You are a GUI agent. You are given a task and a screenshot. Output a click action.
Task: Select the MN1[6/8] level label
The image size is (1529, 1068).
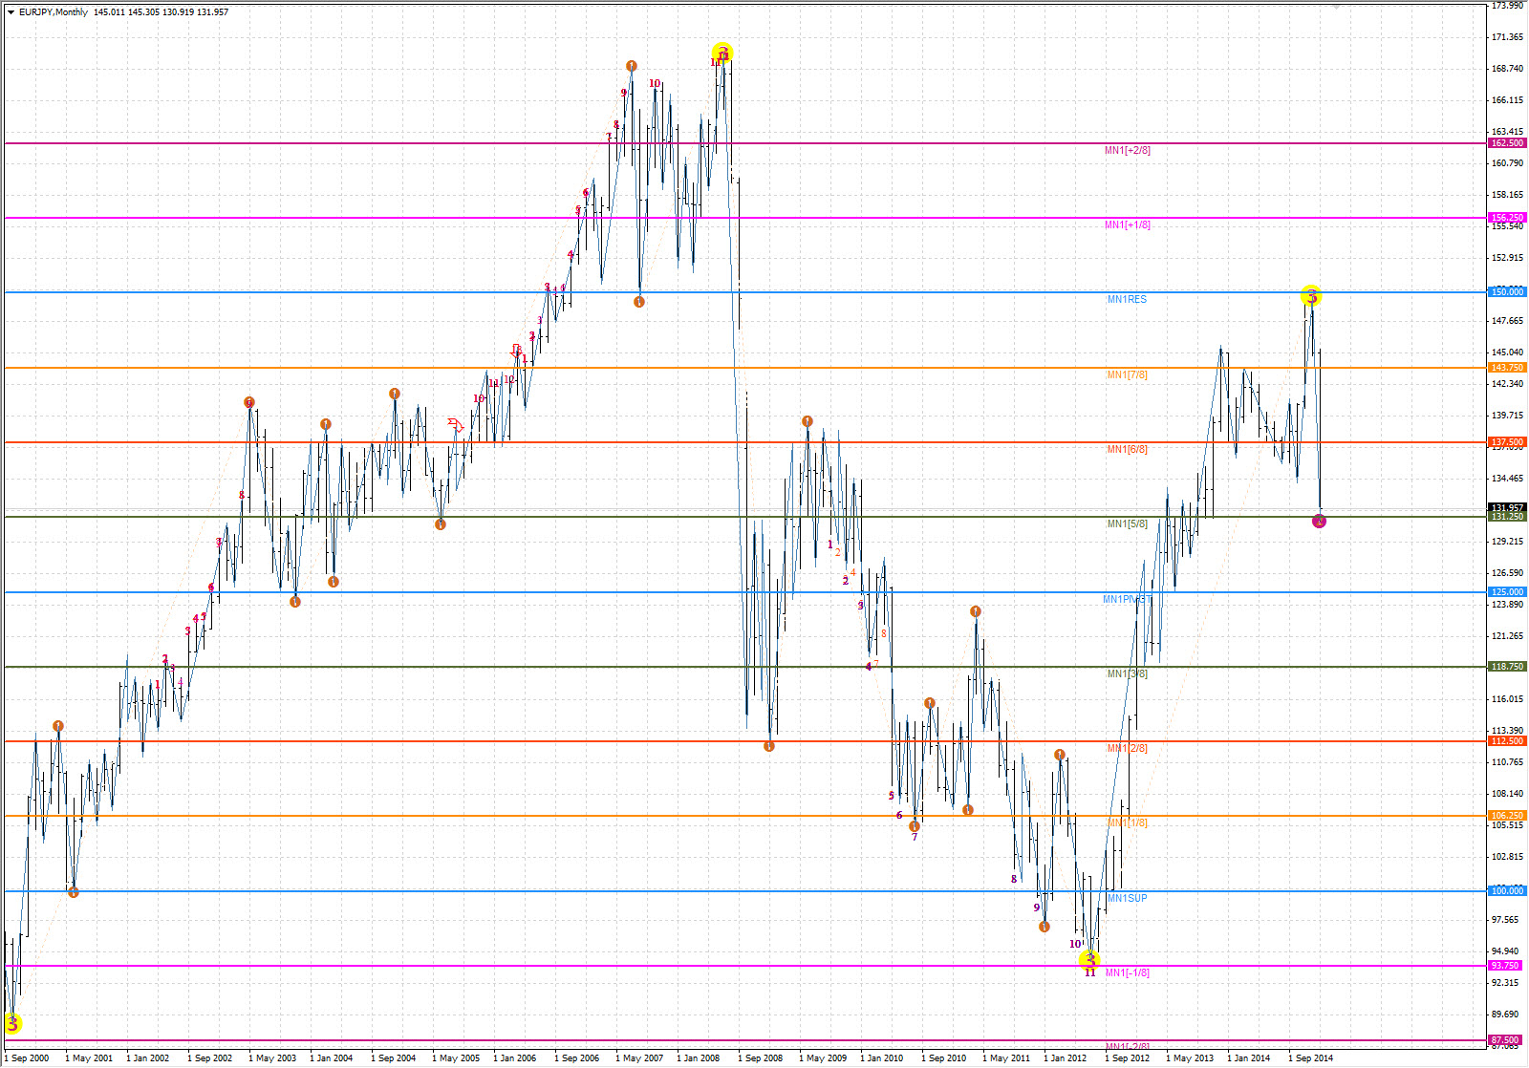[x=1127, y=450]
